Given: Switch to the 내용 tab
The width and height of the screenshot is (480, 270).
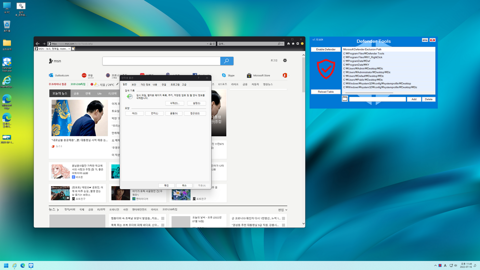Looking at the screenshot, I should [x=155, y=85].
